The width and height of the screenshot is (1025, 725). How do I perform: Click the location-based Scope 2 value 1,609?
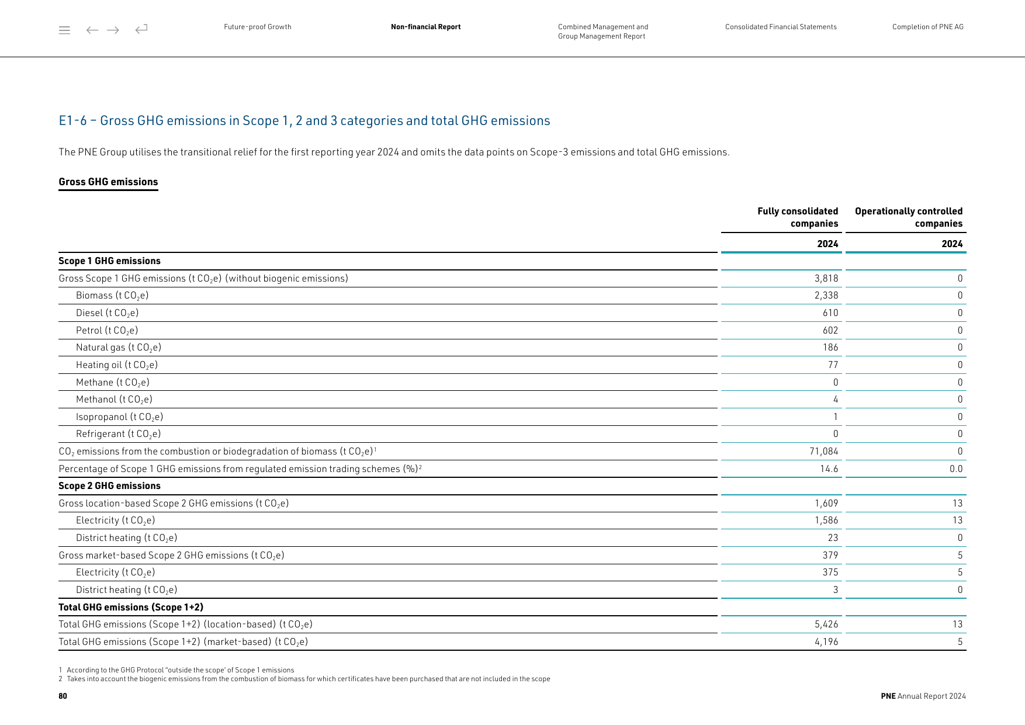[x=826, y=504]
